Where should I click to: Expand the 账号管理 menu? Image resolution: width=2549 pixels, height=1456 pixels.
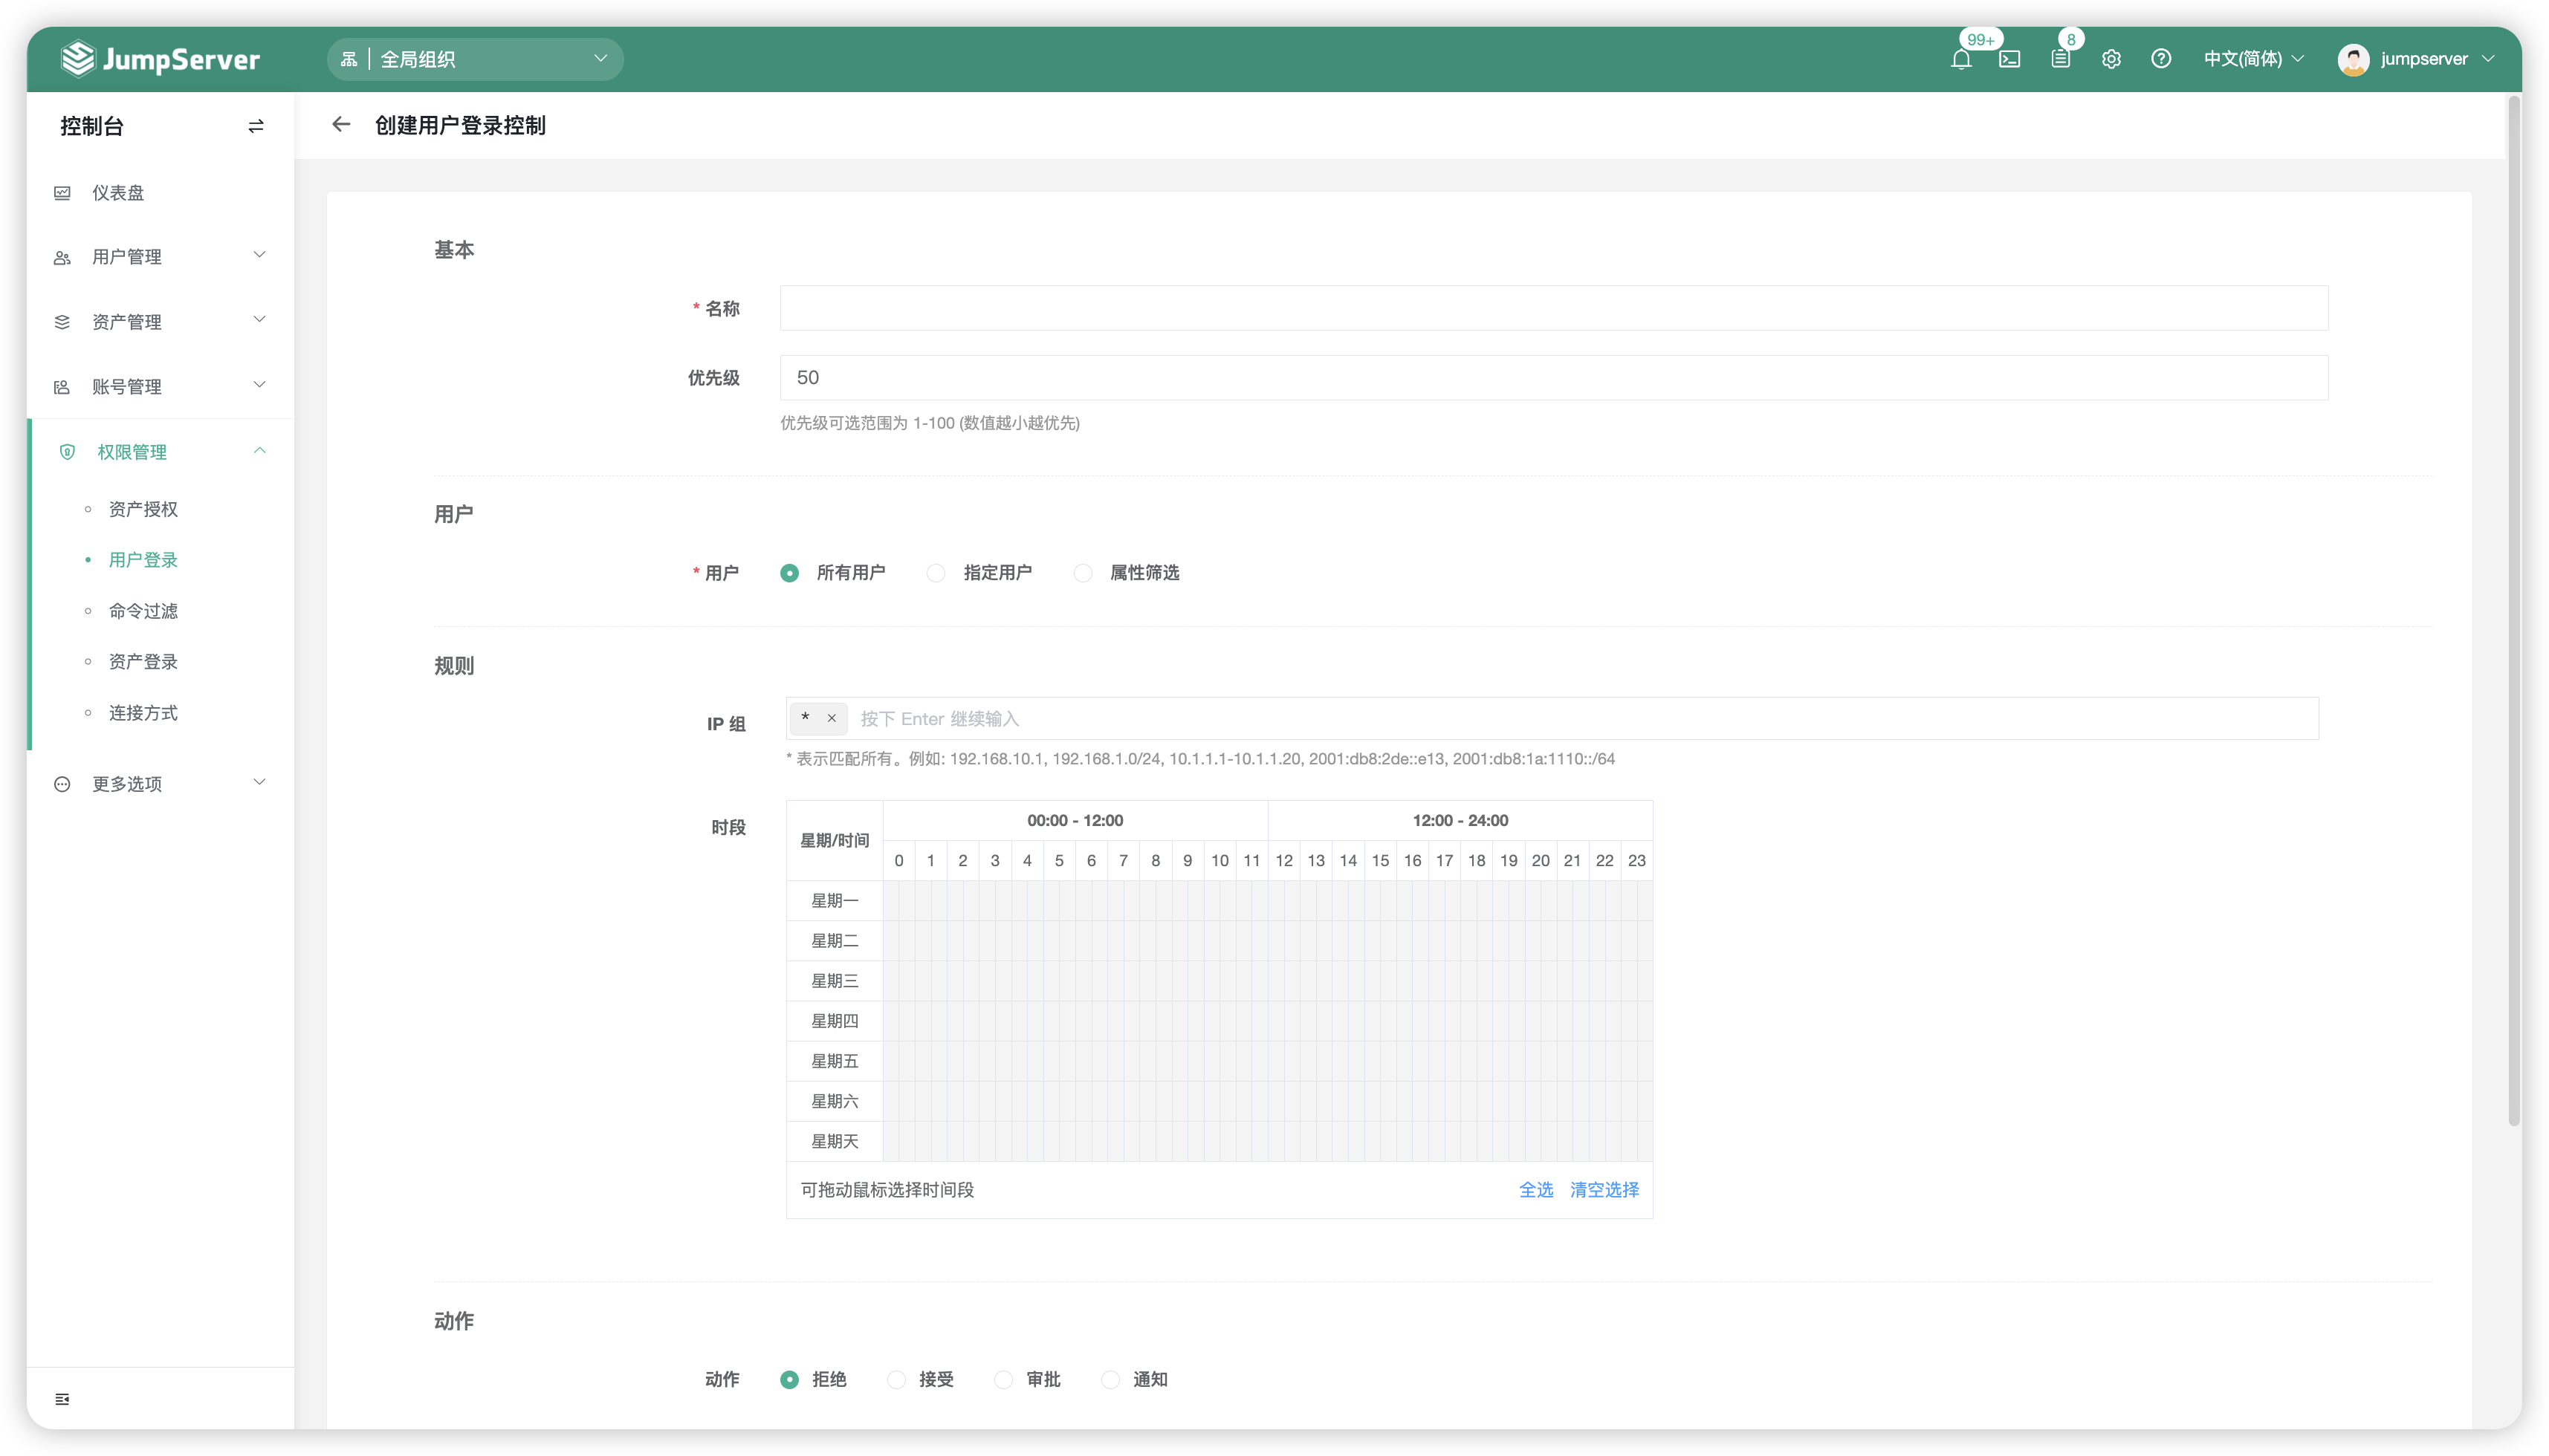[x=160, y=387]
